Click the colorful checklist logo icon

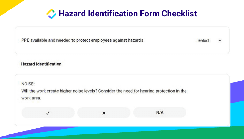coord(52,14)
